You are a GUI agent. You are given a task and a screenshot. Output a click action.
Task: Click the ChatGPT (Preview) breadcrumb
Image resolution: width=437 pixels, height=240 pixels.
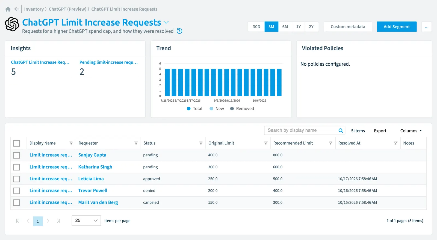(x=67, y=9)
